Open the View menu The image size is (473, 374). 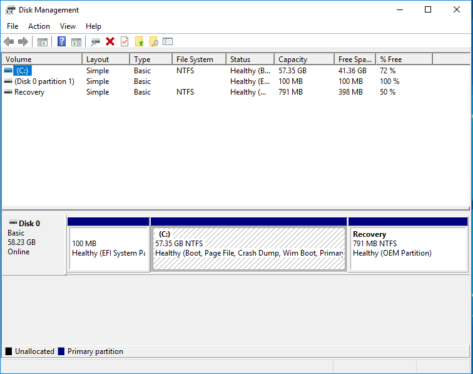point(68,26)
